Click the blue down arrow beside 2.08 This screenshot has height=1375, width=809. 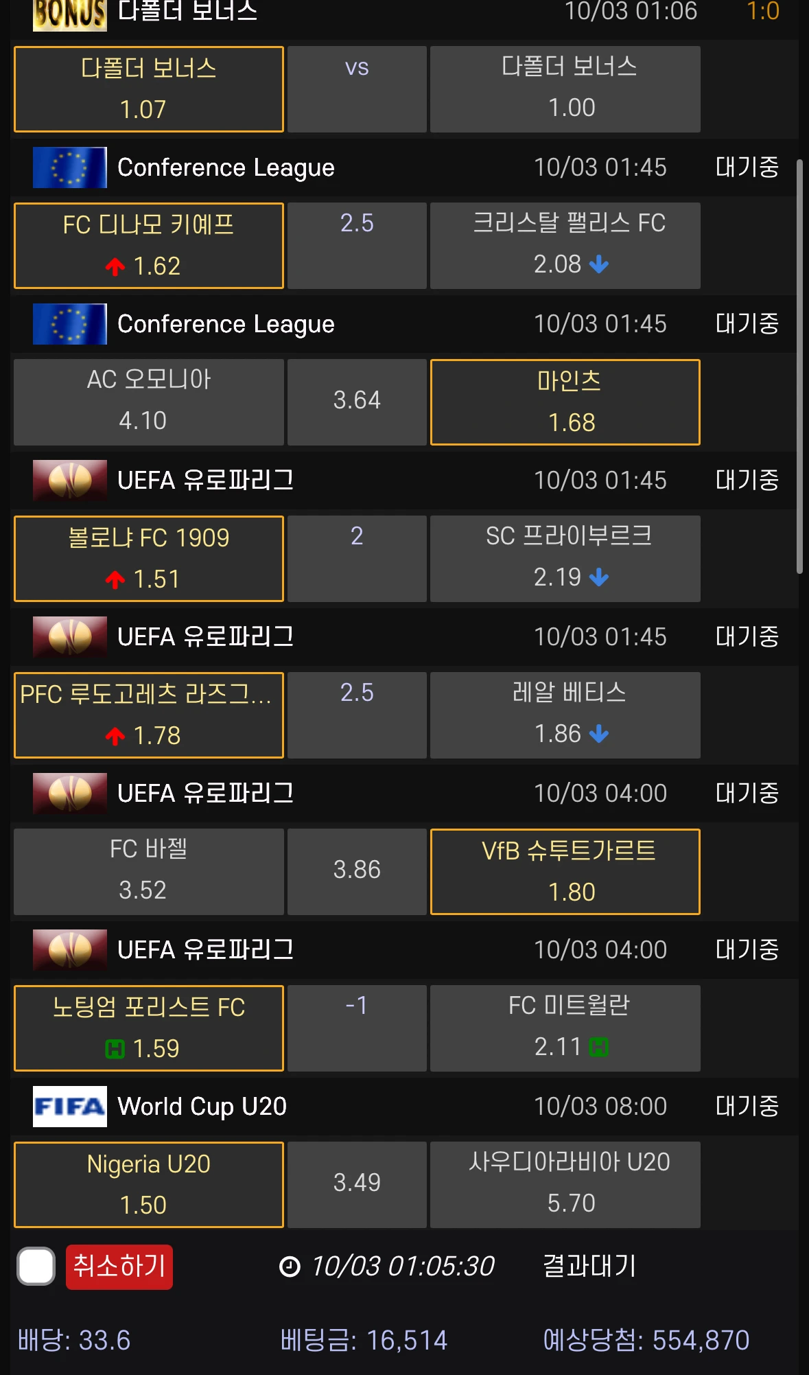[x=599, y=264]
